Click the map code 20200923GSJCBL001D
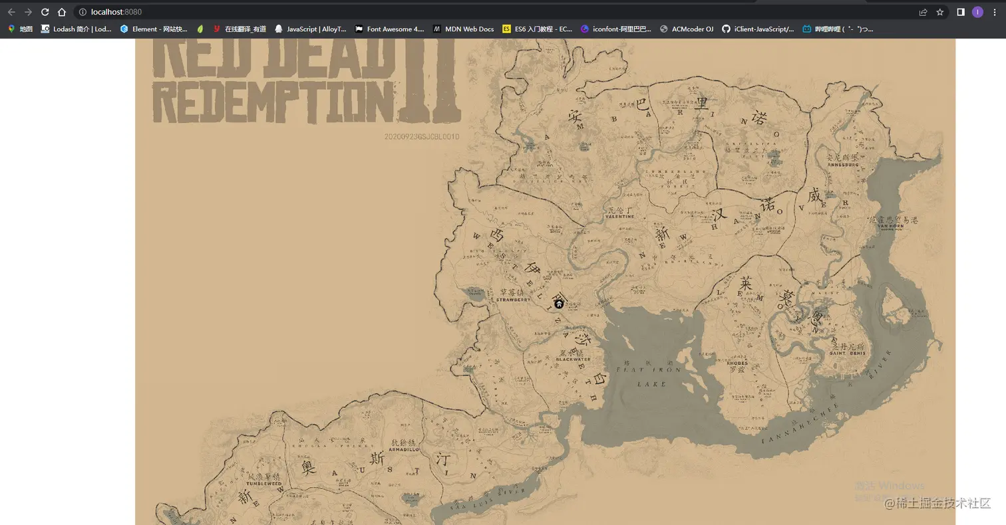 pos(422,137)
